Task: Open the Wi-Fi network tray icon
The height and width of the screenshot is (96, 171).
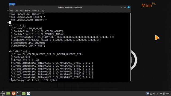Action: (x=157, y=94)
